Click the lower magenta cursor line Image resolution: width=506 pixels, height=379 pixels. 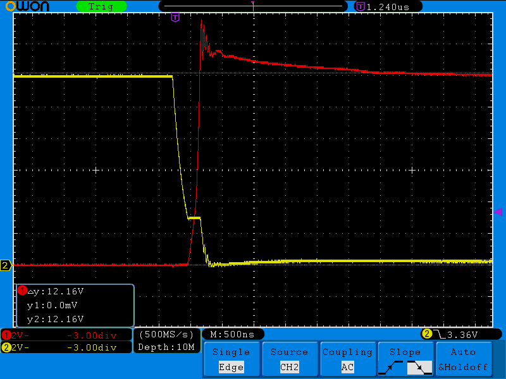[253, 265]
